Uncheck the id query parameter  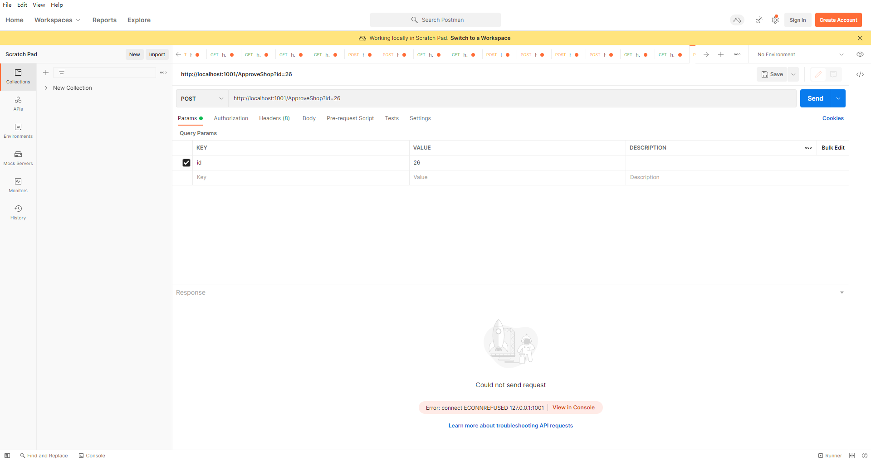186,162
